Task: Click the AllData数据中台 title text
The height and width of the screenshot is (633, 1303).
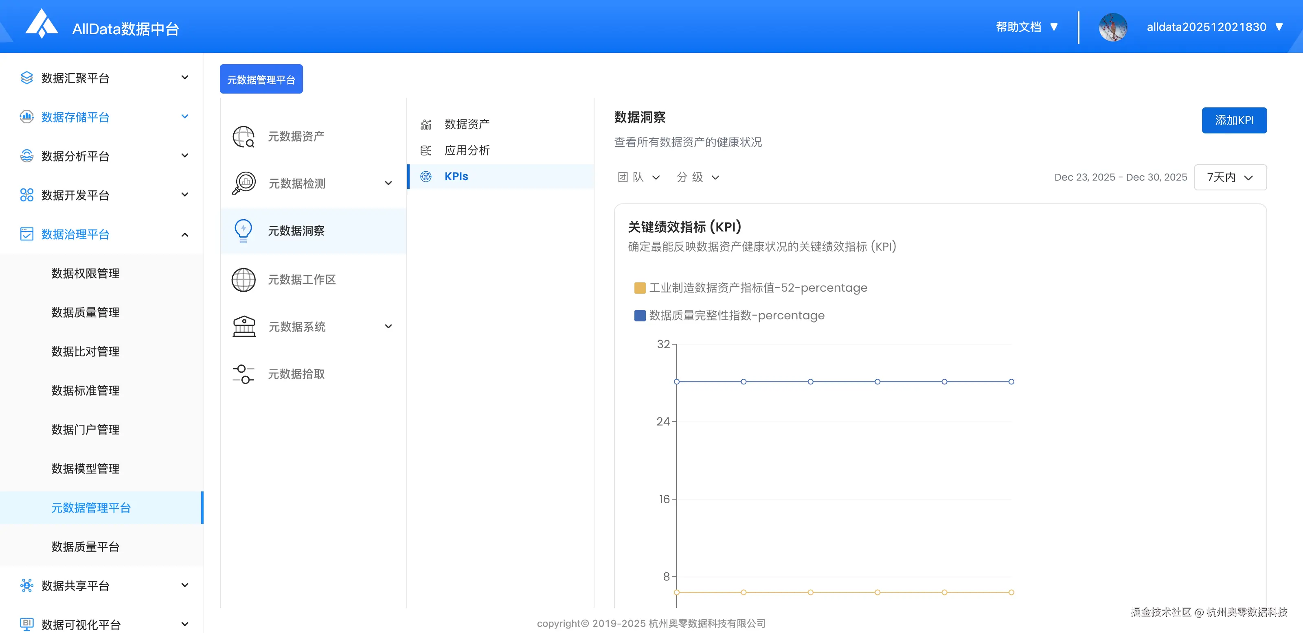Action: 125,29
